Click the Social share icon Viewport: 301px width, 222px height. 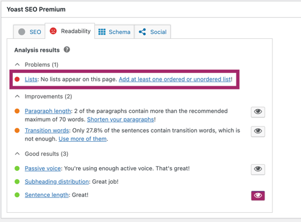(x=143, y=32)
